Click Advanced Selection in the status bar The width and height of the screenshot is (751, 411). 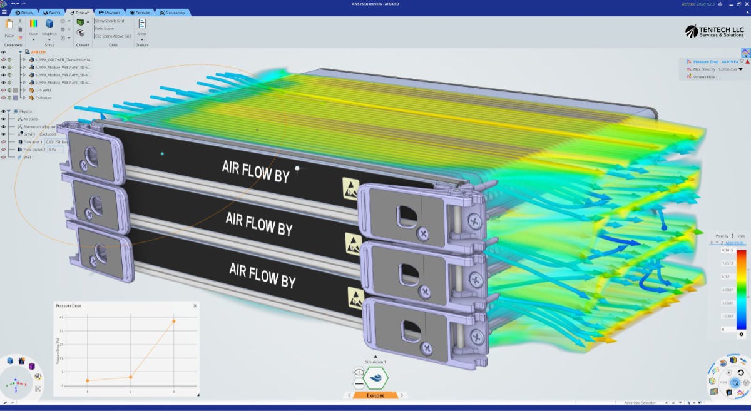click(x=640, y=403)
